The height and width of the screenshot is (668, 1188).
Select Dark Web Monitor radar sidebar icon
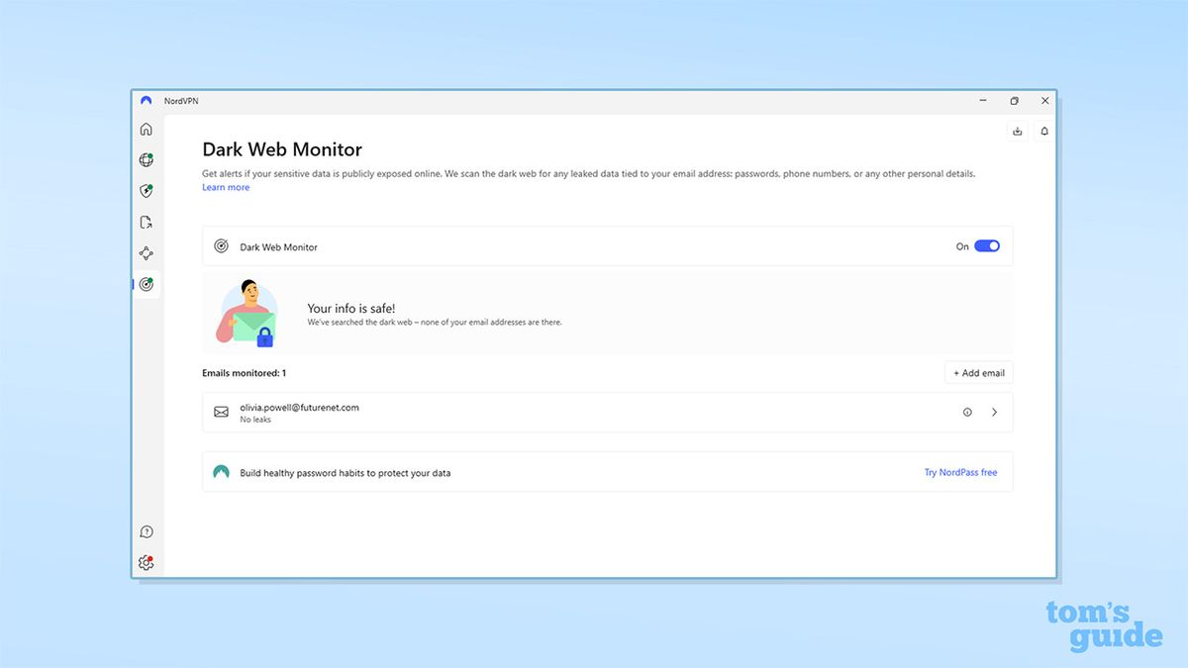[147, 284]
